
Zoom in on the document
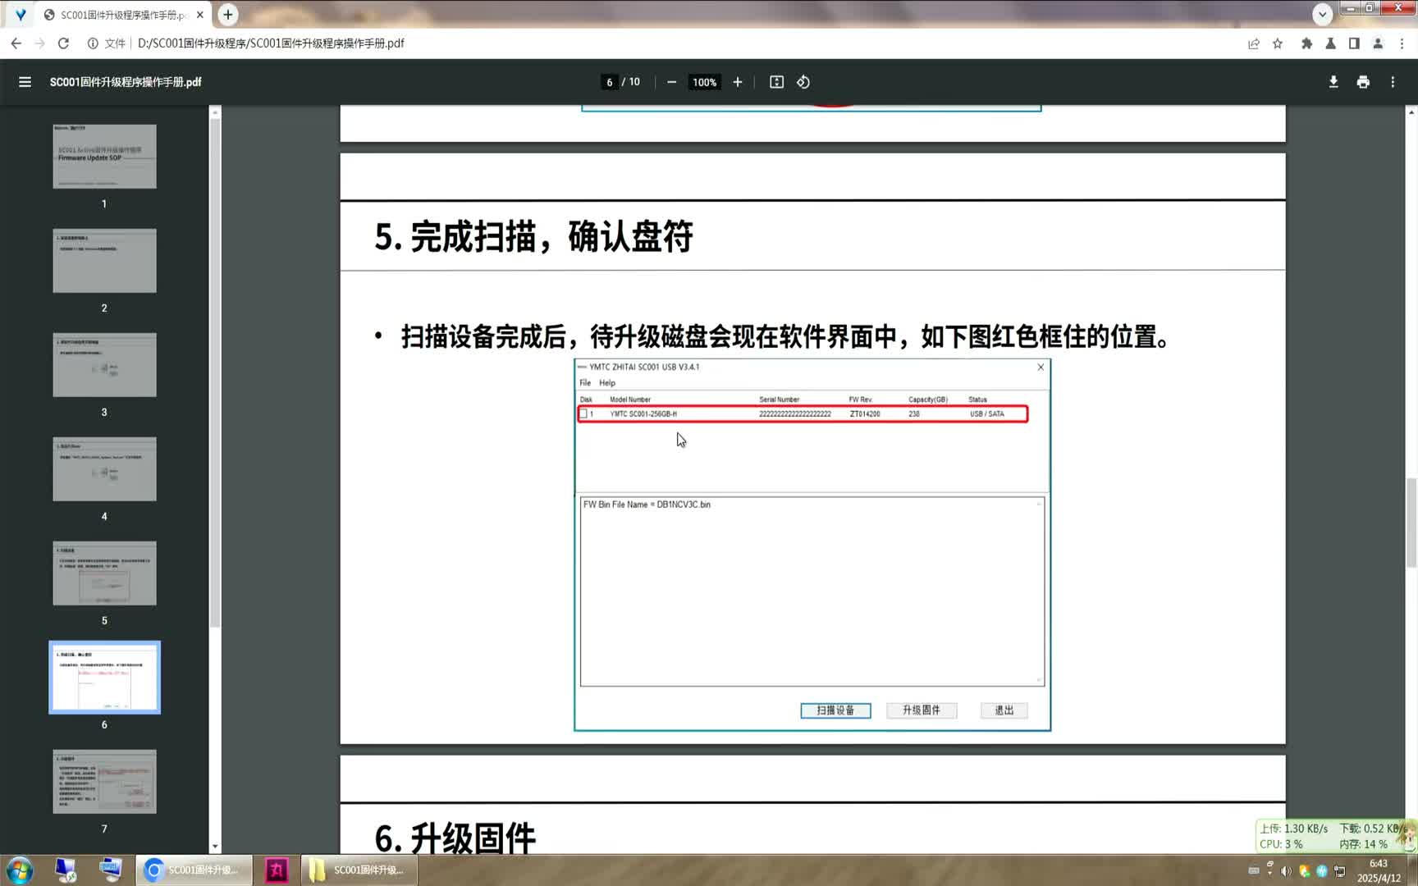[x=737, y=82]
